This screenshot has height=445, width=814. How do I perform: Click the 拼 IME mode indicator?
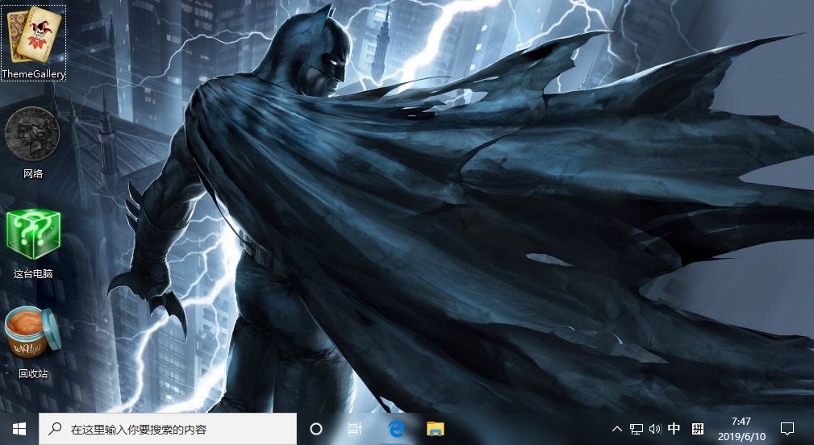pyautogui.click(x=698, y=428)
